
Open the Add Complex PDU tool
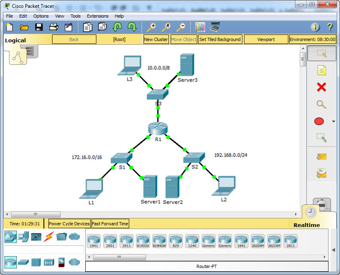tap(321, 173)
